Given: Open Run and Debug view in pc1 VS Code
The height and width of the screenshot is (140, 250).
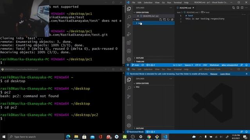Looking at the screenshot, I should [129, 34].
